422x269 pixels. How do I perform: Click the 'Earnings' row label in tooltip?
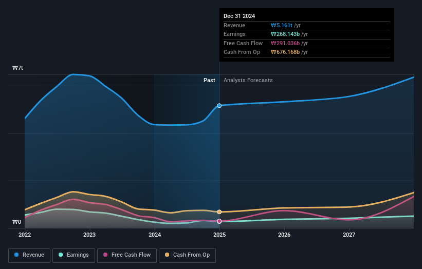[x=234, y=34]
